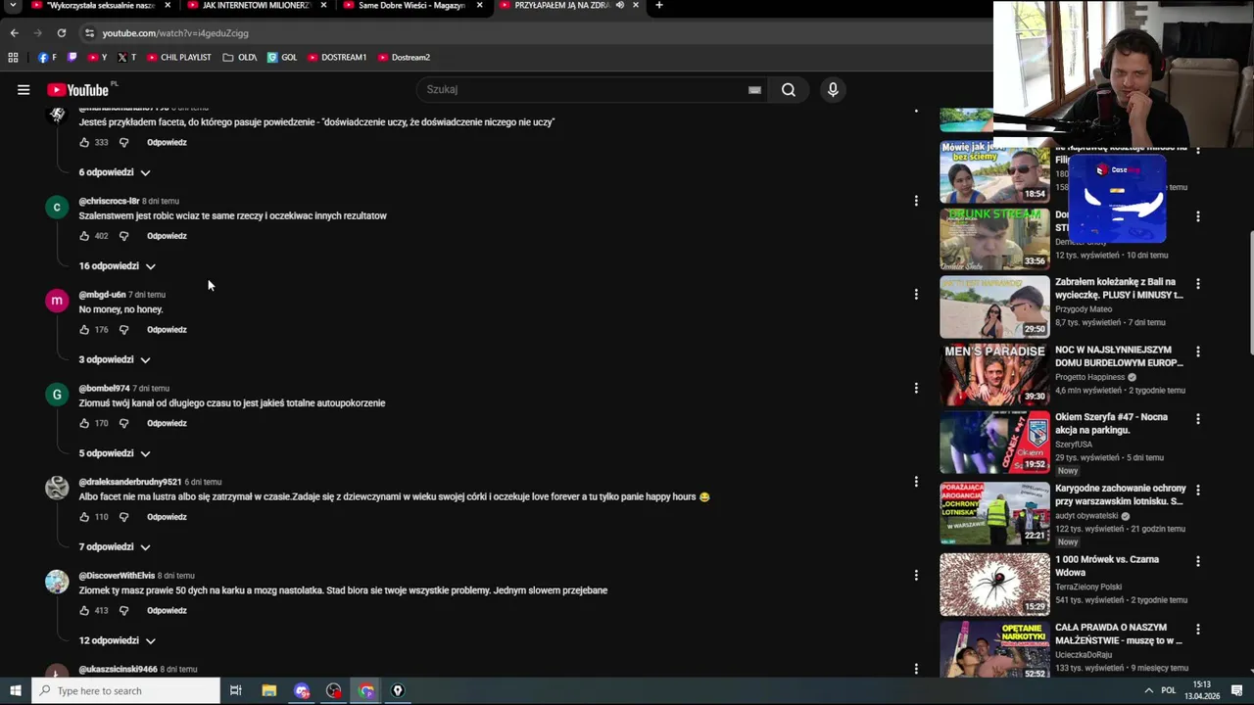Switch to 'Same Dobre Wieści' tab
The height and width of the screenshot is (705, 1254).
[412, 6]
